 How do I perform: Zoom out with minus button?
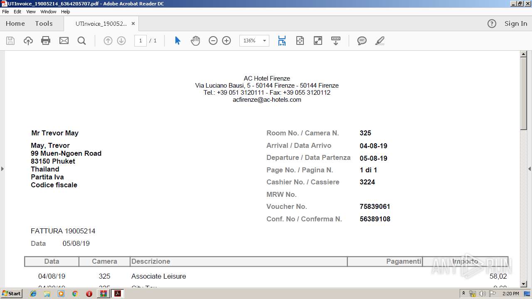pyautogui.click(x=213, y=41)
